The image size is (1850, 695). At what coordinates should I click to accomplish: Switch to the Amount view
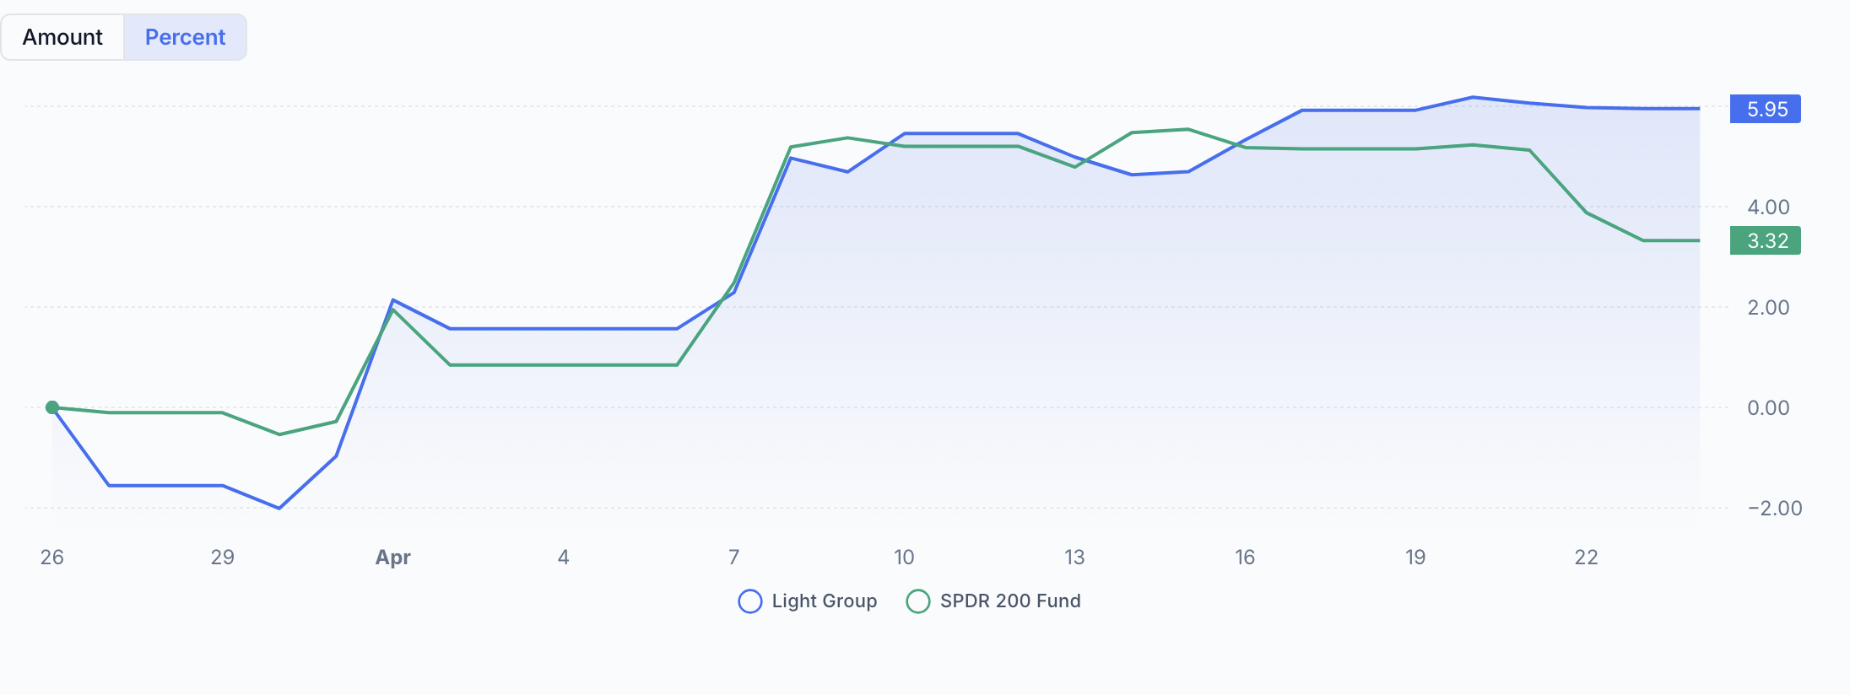62,36
